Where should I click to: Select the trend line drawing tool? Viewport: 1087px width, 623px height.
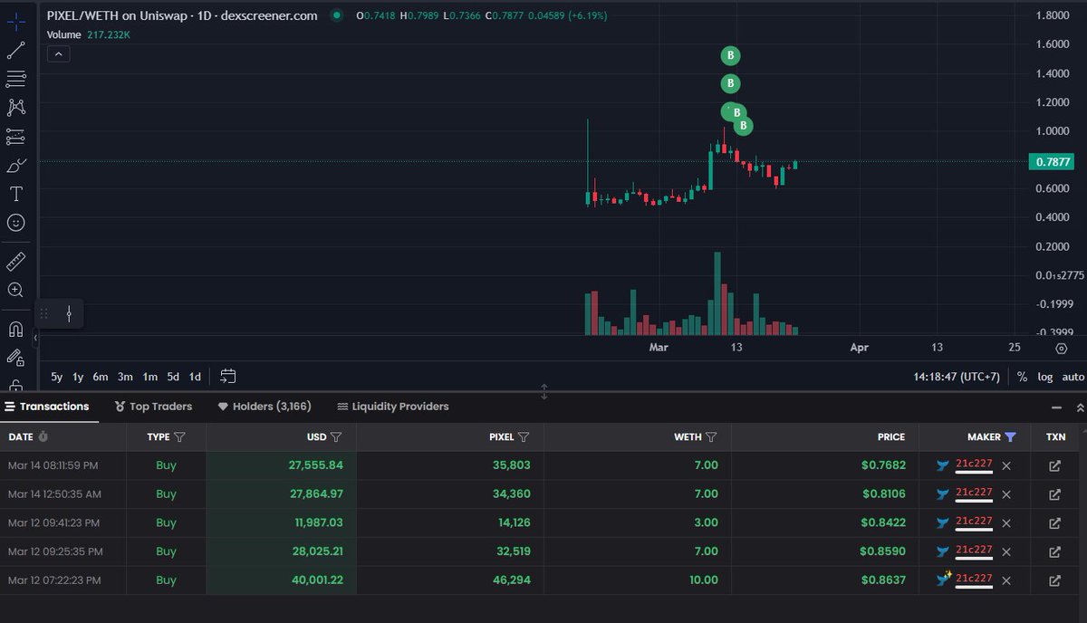[15, 49]
